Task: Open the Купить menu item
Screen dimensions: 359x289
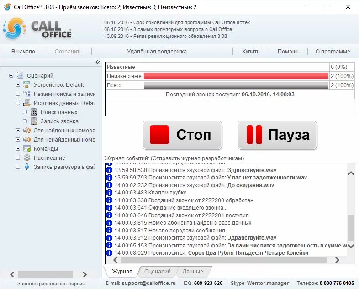Action: (x=251, y=52)
